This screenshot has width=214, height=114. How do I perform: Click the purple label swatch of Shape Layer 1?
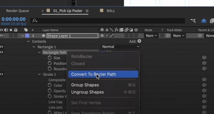[x=27, y=36]
